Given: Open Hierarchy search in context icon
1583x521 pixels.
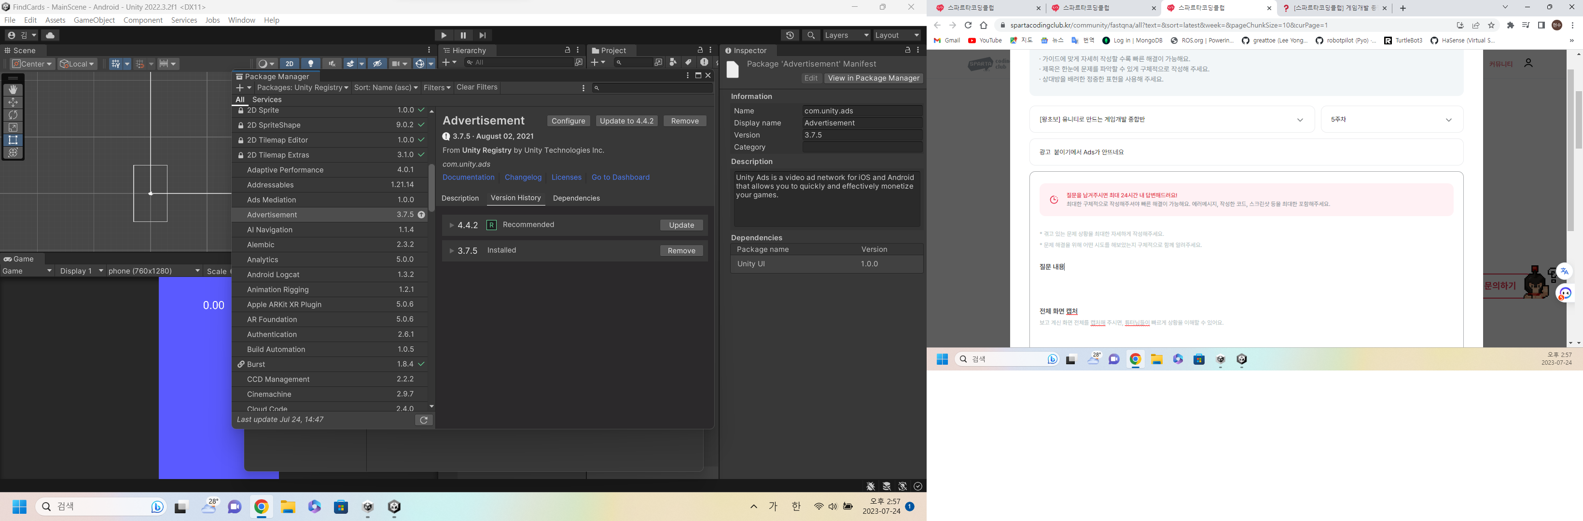Looking at the screenshot, I should 578,63.
